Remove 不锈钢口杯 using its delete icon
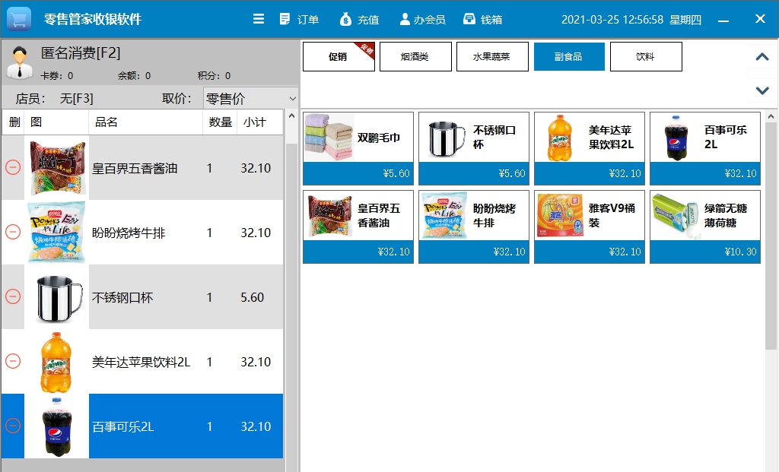The width and height of the screenshot is (779, 472). [13, 297]
